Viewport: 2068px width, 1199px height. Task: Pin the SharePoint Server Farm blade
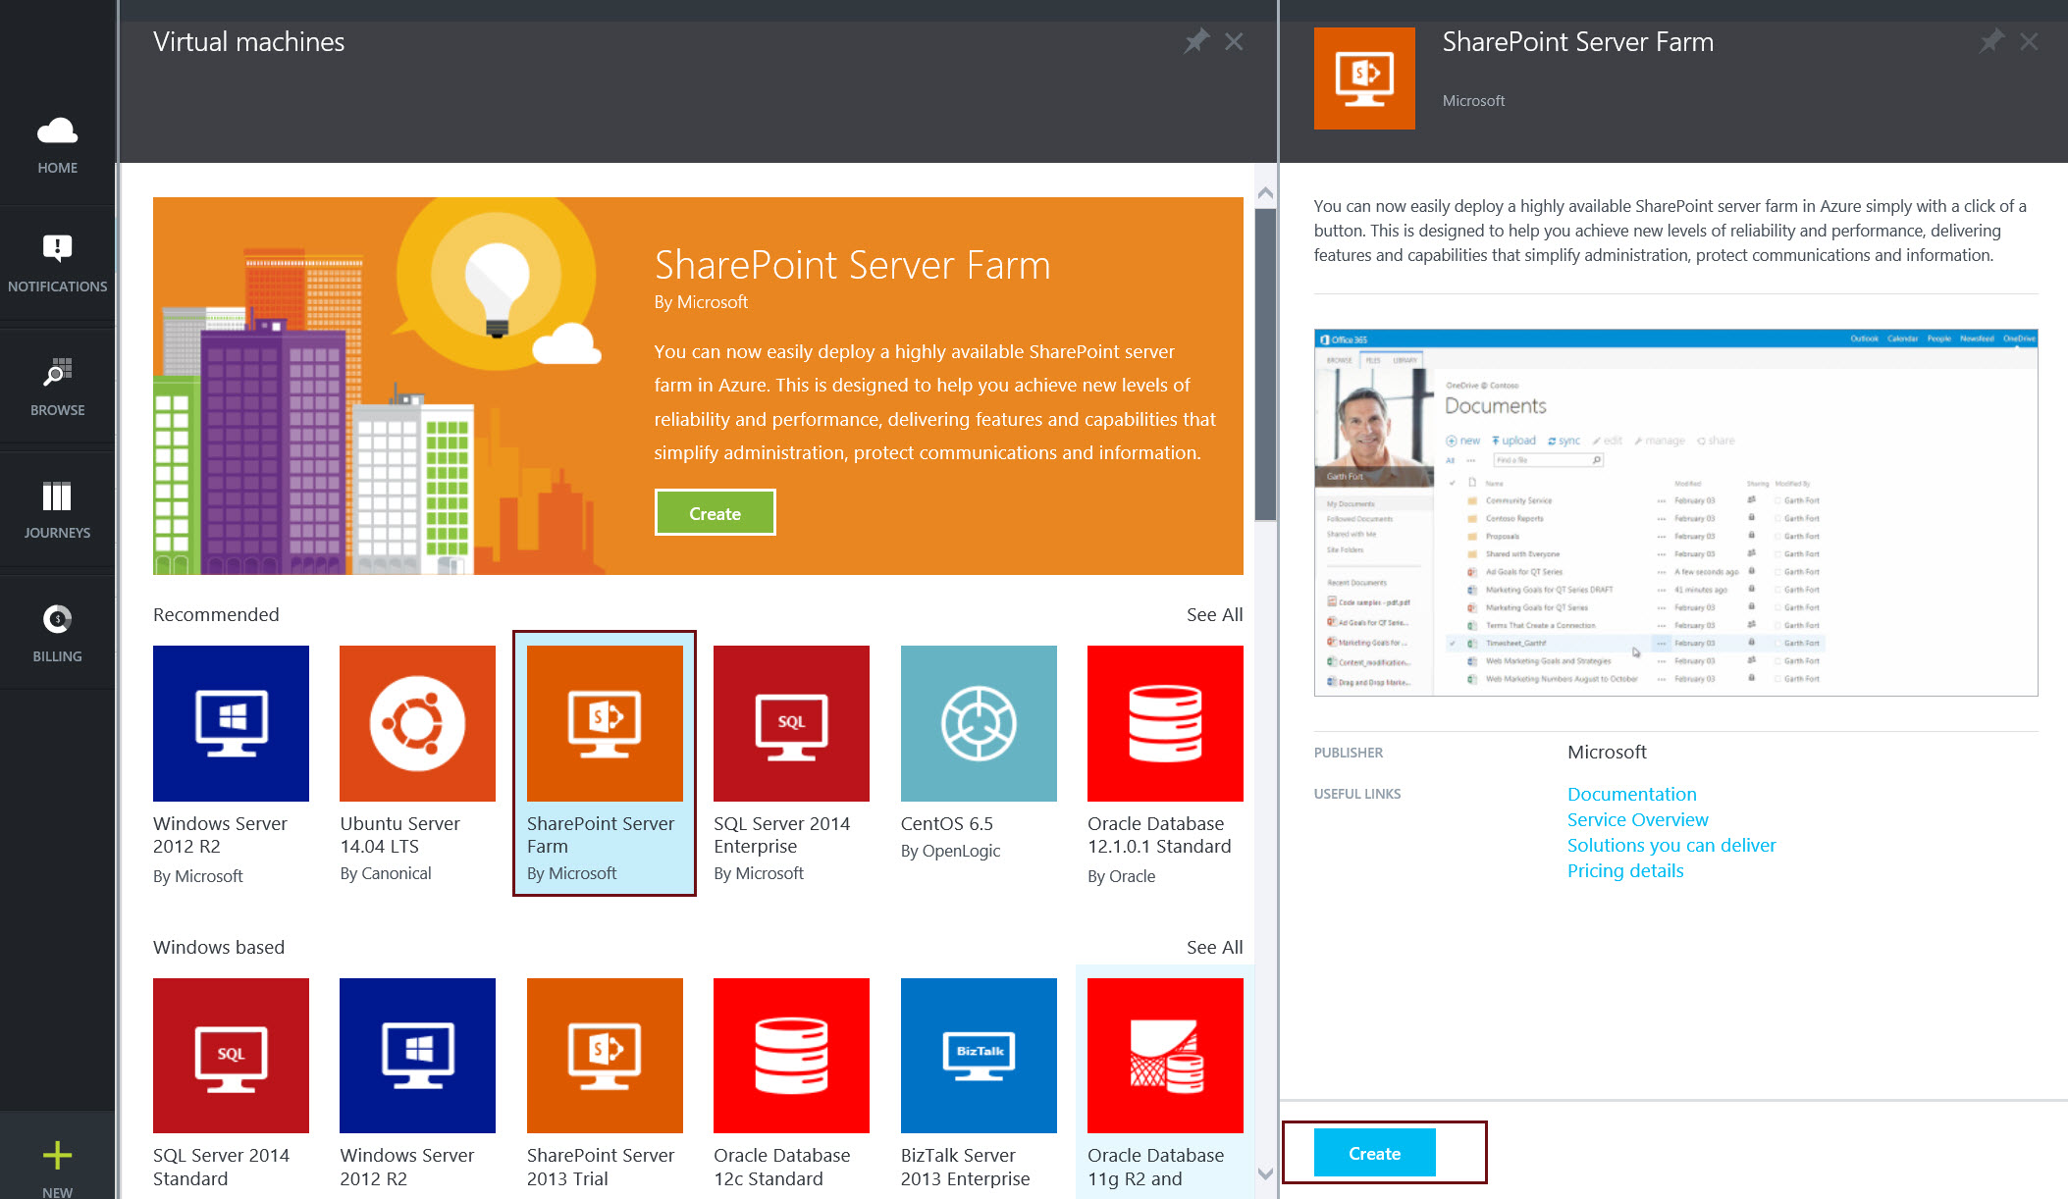[x=1991, y=41]
